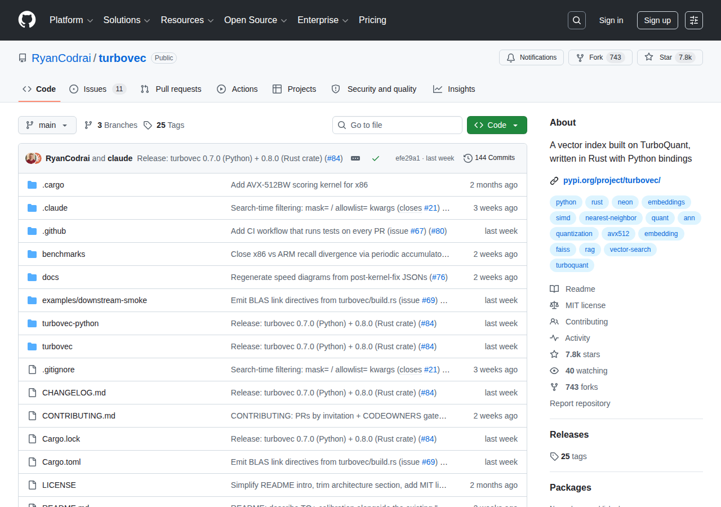Go to GitHub home via Octocat logo

(x=27, y=20)
